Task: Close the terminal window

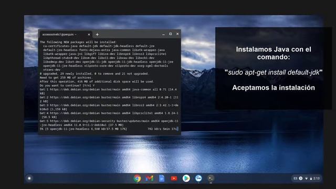Action: [x=177, y=34]
